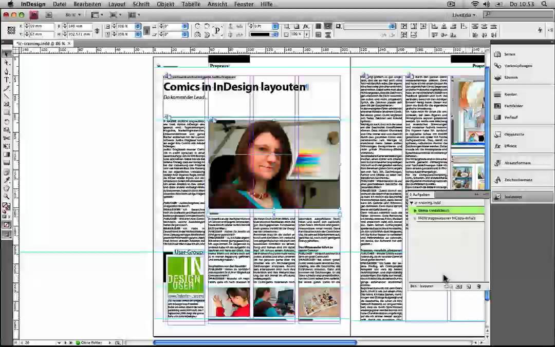Open the Schrift menu
The image size is (555, 347).
pyautogui.click(x=141, y=4)
